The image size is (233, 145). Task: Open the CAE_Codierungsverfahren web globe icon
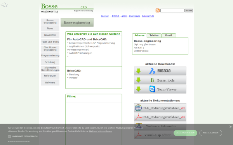pyautogui.click(x=138, y=108)
